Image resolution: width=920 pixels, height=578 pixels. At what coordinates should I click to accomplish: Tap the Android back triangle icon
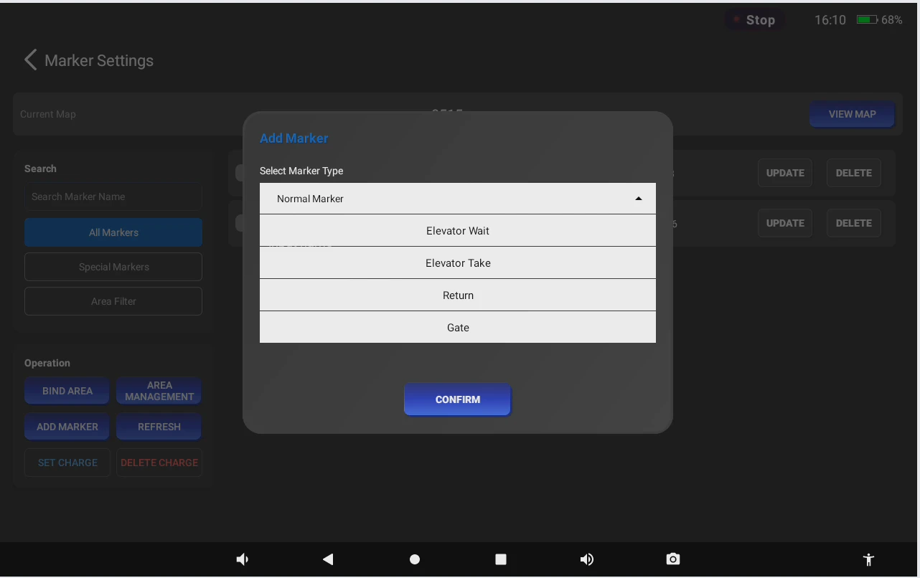point(328,559)
